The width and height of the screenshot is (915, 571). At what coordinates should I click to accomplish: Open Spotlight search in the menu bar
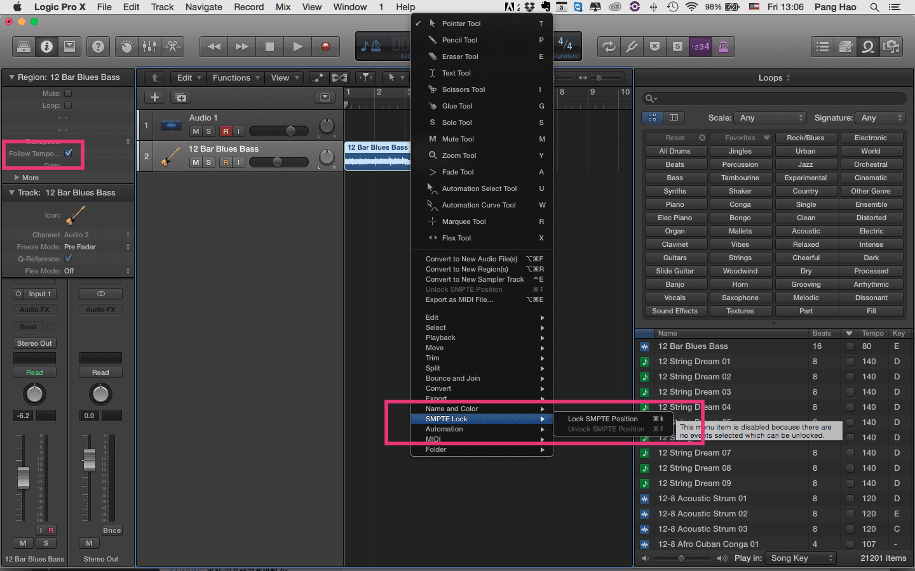[874, 7]
